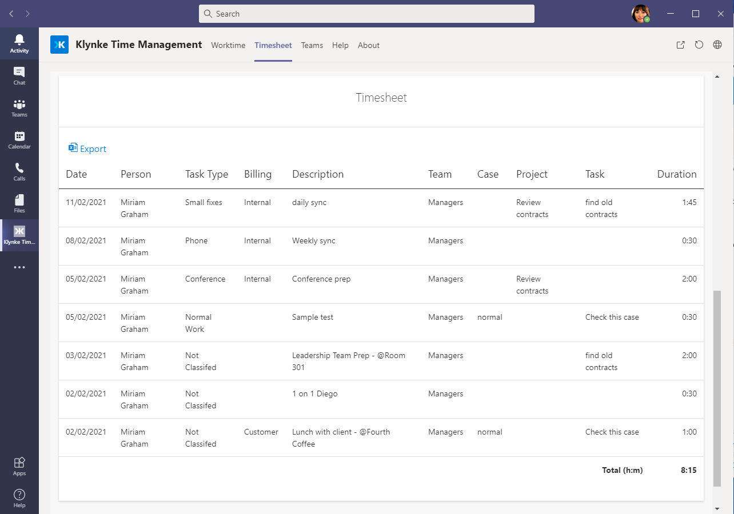The width and height of the screenshot is (734, 514).
Task: Select the Teams tab in Klynke header
Action: pos(312,45)
